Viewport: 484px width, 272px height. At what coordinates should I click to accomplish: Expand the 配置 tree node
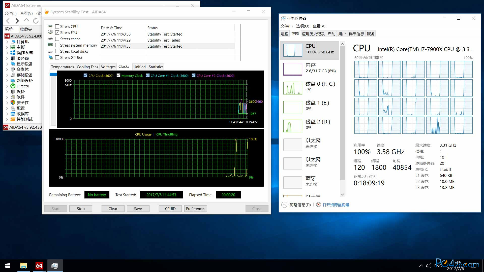pos(7,108)
